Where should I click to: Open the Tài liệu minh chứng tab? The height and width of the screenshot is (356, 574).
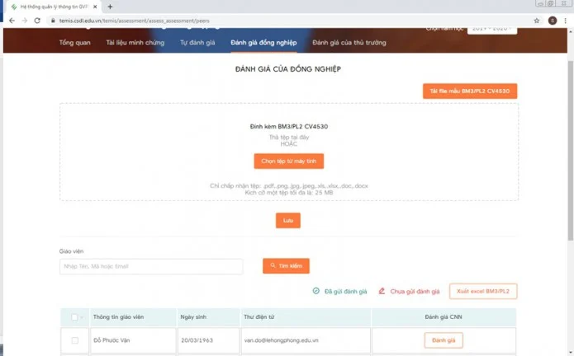(x=135, y=43)
